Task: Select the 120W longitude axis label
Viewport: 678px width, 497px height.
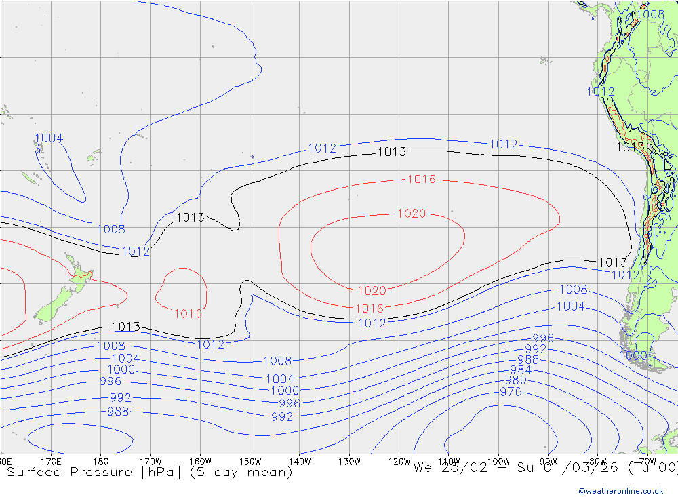Action: click(399, 462)
